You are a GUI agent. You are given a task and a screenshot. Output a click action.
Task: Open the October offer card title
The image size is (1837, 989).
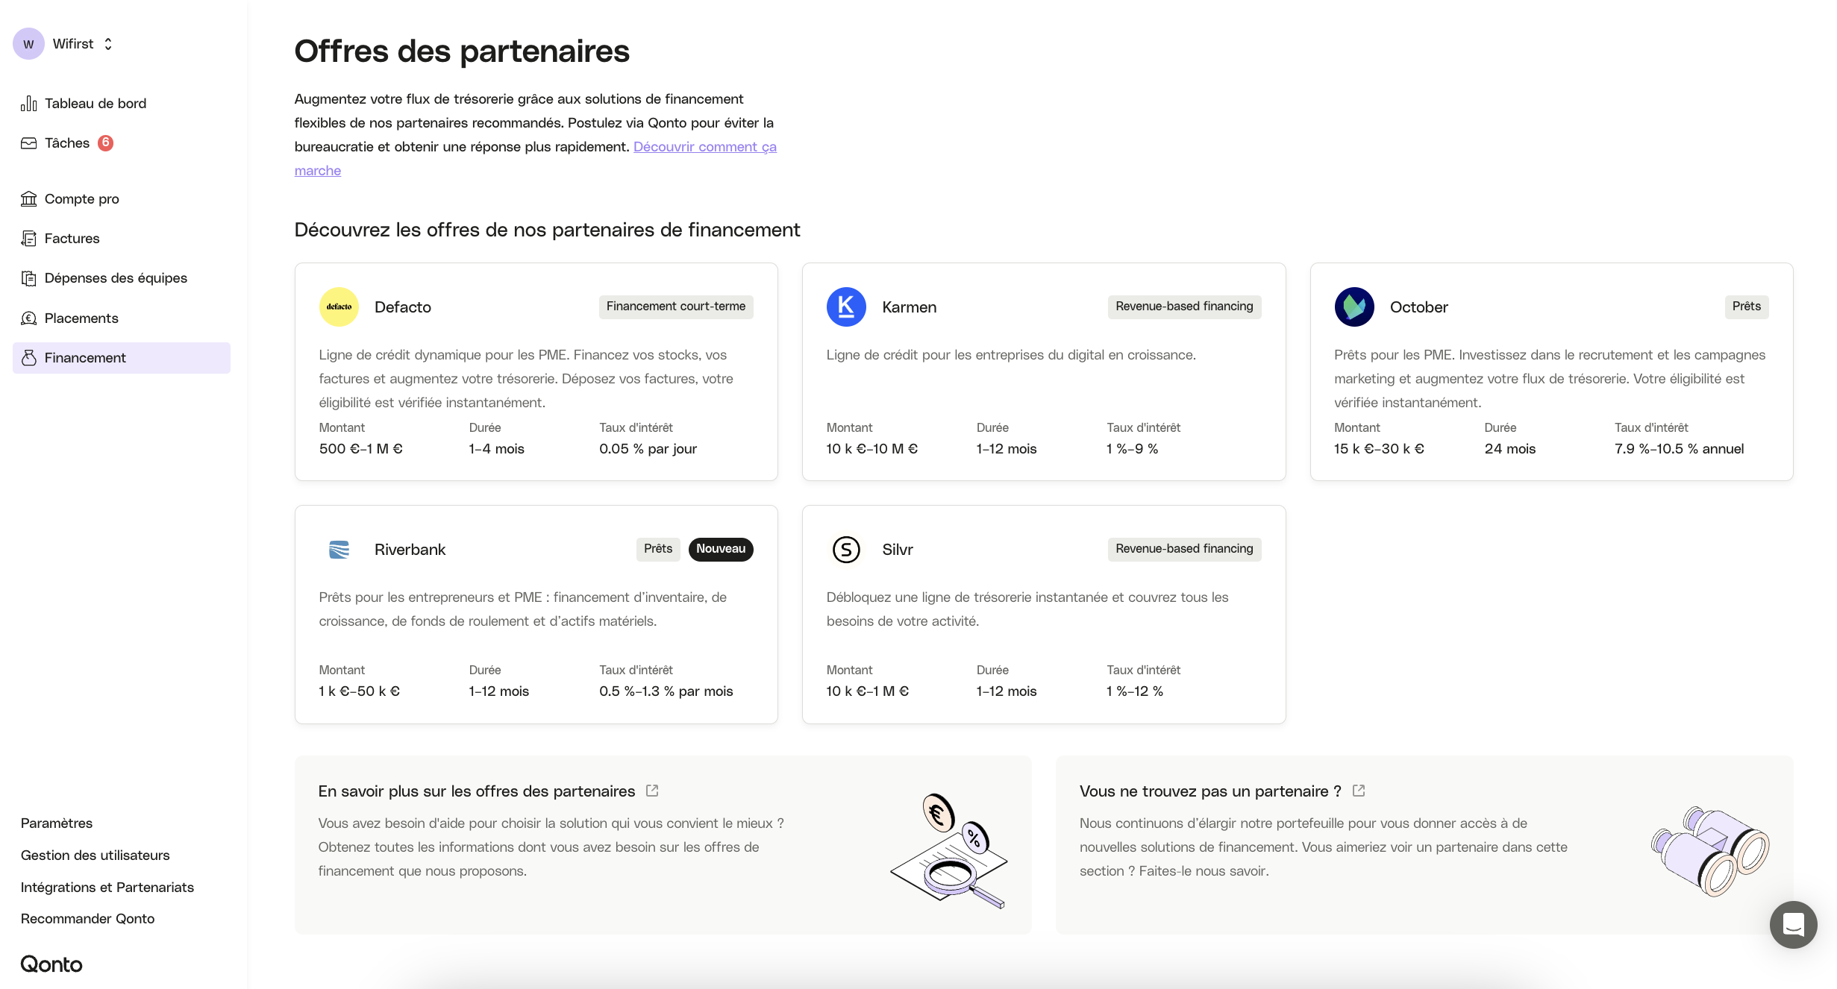1419,307
